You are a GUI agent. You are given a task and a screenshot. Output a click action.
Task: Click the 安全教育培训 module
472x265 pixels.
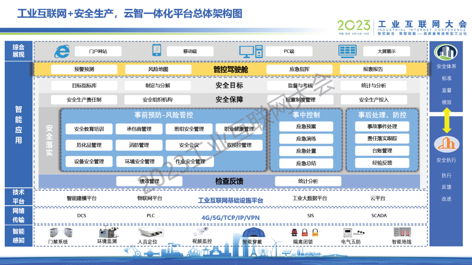89,129
